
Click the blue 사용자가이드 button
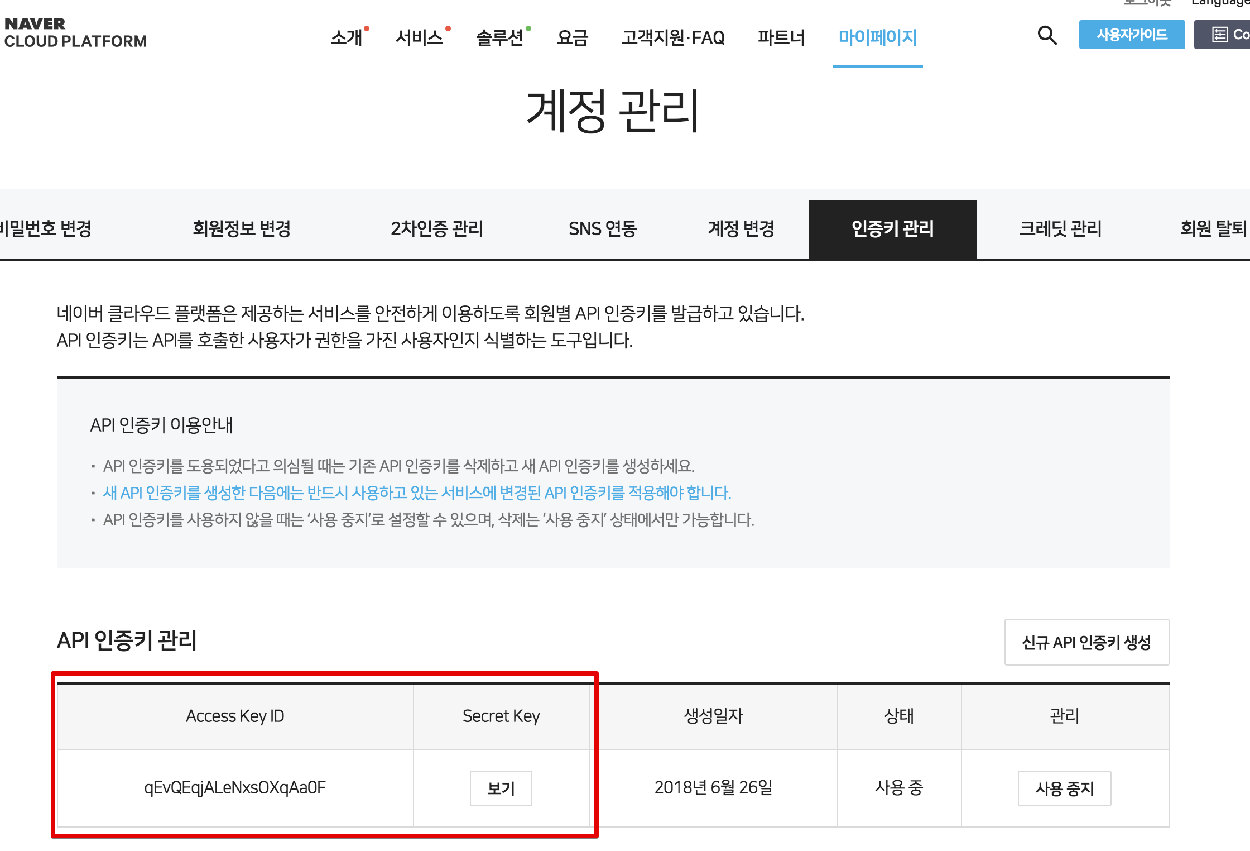click(1132, 35)
